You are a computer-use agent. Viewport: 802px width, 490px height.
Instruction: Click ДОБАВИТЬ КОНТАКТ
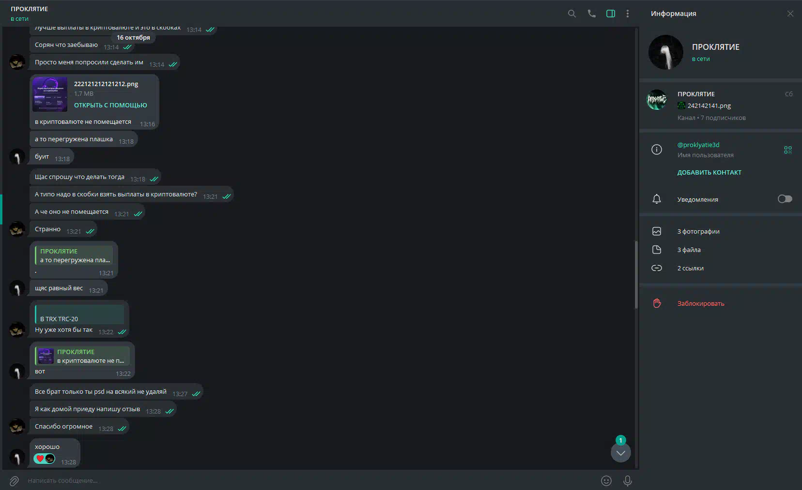(709, 172)
